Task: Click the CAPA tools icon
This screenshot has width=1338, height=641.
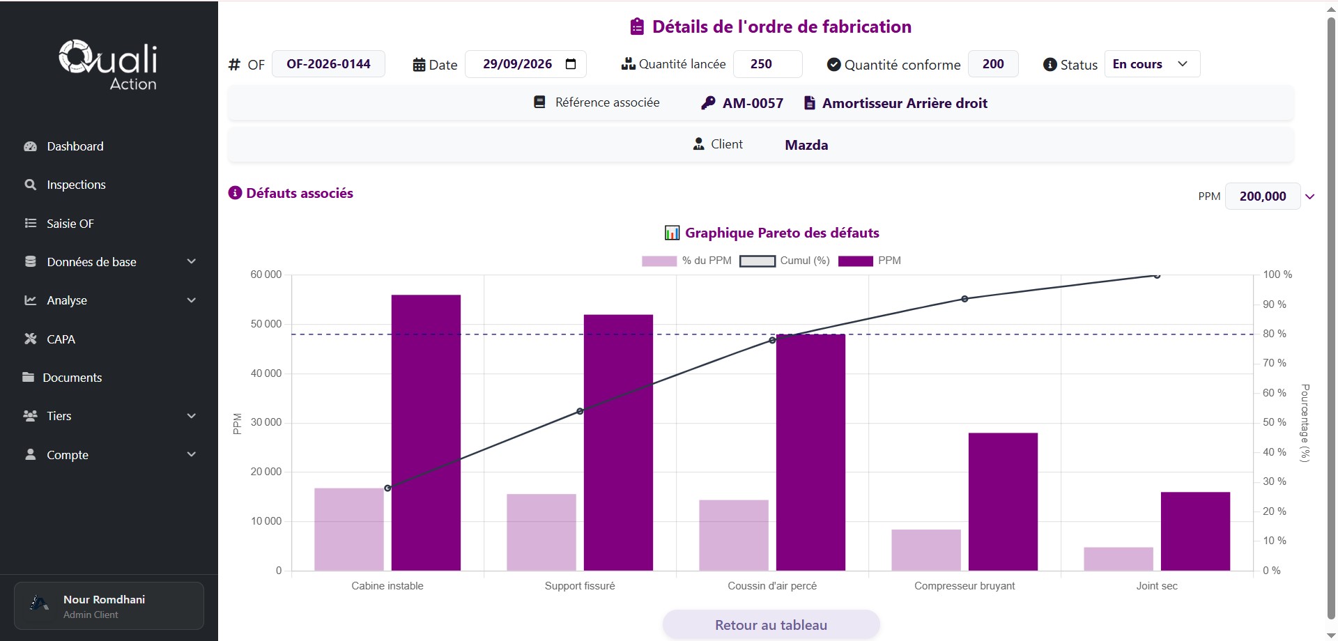Action: [30, 339]
